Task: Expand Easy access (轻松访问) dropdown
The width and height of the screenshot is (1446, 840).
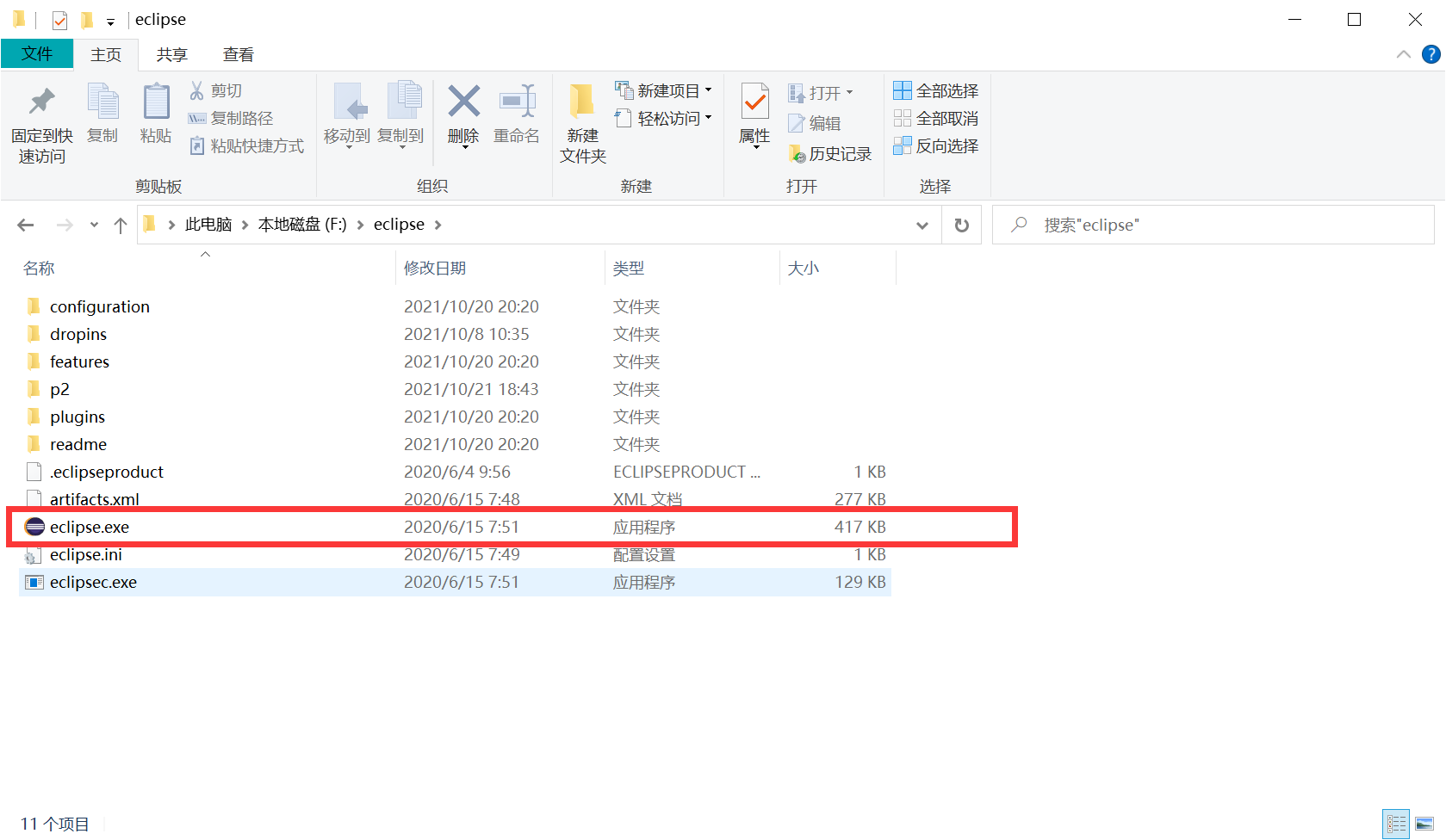Action: point(708,118)
